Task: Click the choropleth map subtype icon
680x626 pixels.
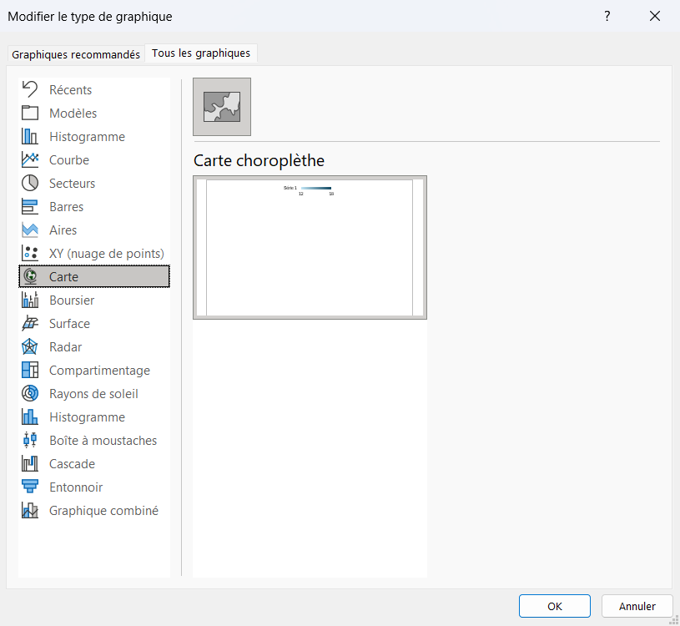Action: [x=222, y=107]
